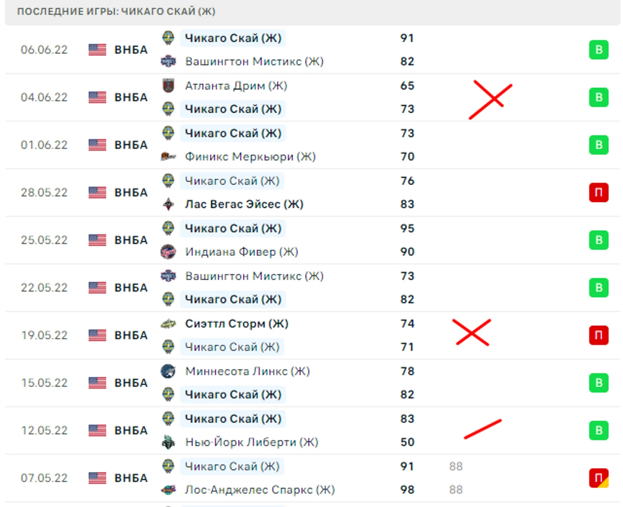Click the Minnesota Lynx team logo
This screenshot has width=623, height=507.
[168, 371]
